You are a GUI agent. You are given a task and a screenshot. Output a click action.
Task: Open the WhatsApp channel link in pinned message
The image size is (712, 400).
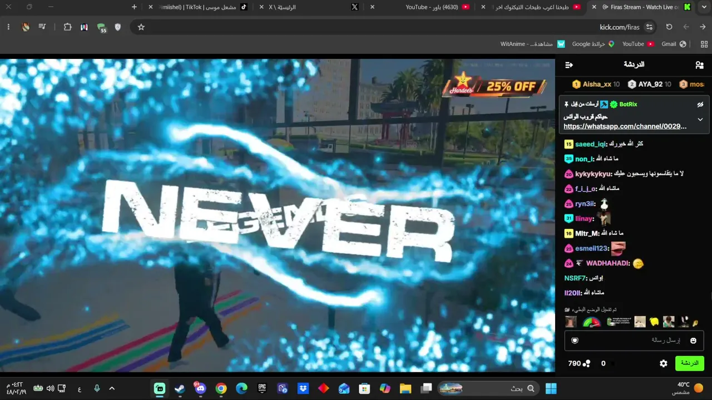[625, 126]
